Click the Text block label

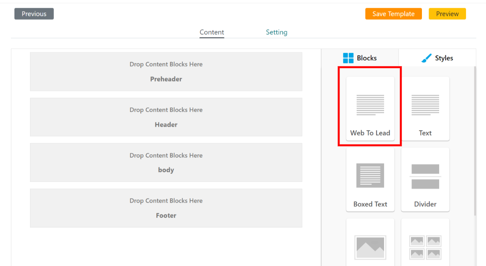(425, 133)
